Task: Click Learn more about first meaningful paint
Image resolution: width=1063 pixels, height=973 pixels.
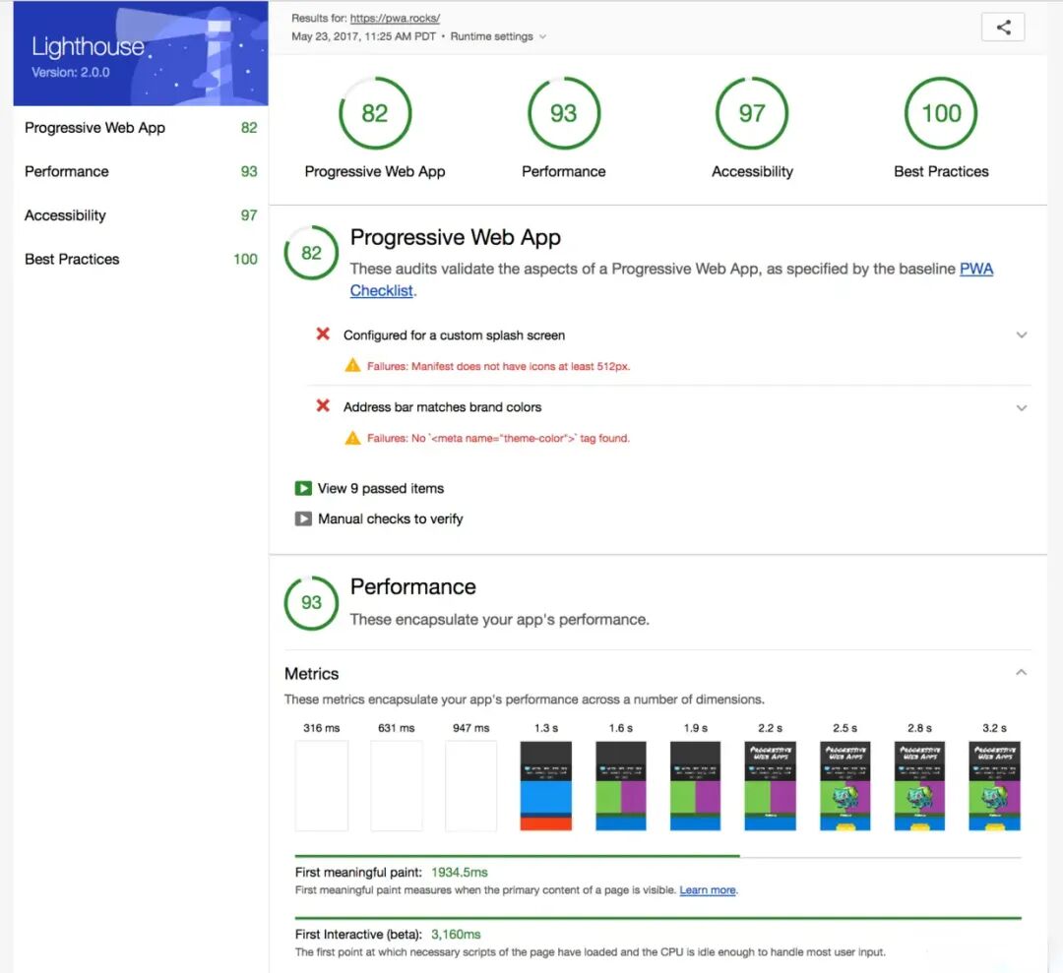Action: (x=707, y=889)
